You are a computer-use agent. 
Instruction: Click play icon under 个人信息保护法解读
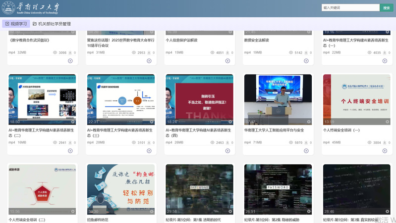227,61
